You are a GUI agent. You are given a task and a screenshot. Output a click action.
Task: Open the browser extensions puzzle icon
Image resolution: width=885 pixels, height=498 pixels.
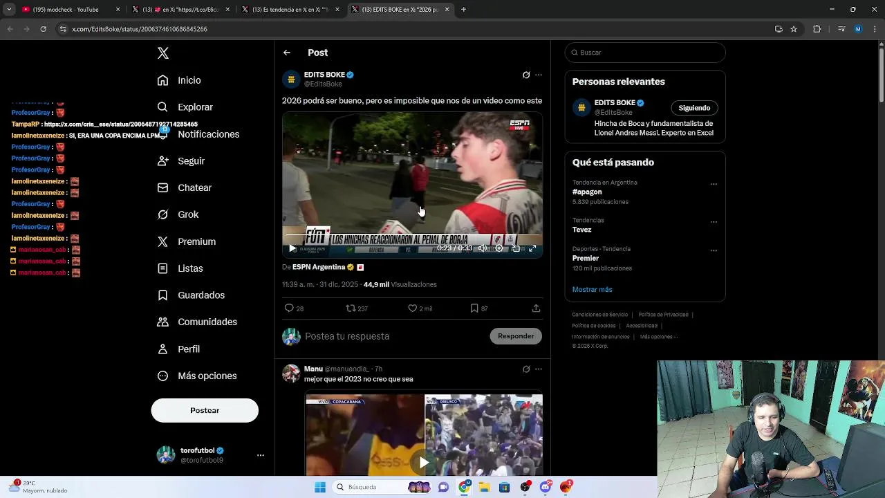[x=817, y=29]
